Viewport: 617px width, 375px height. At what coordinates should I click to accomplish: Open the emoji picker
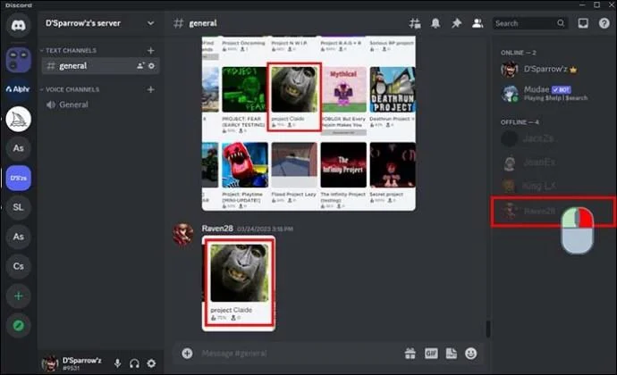point(470,354)
